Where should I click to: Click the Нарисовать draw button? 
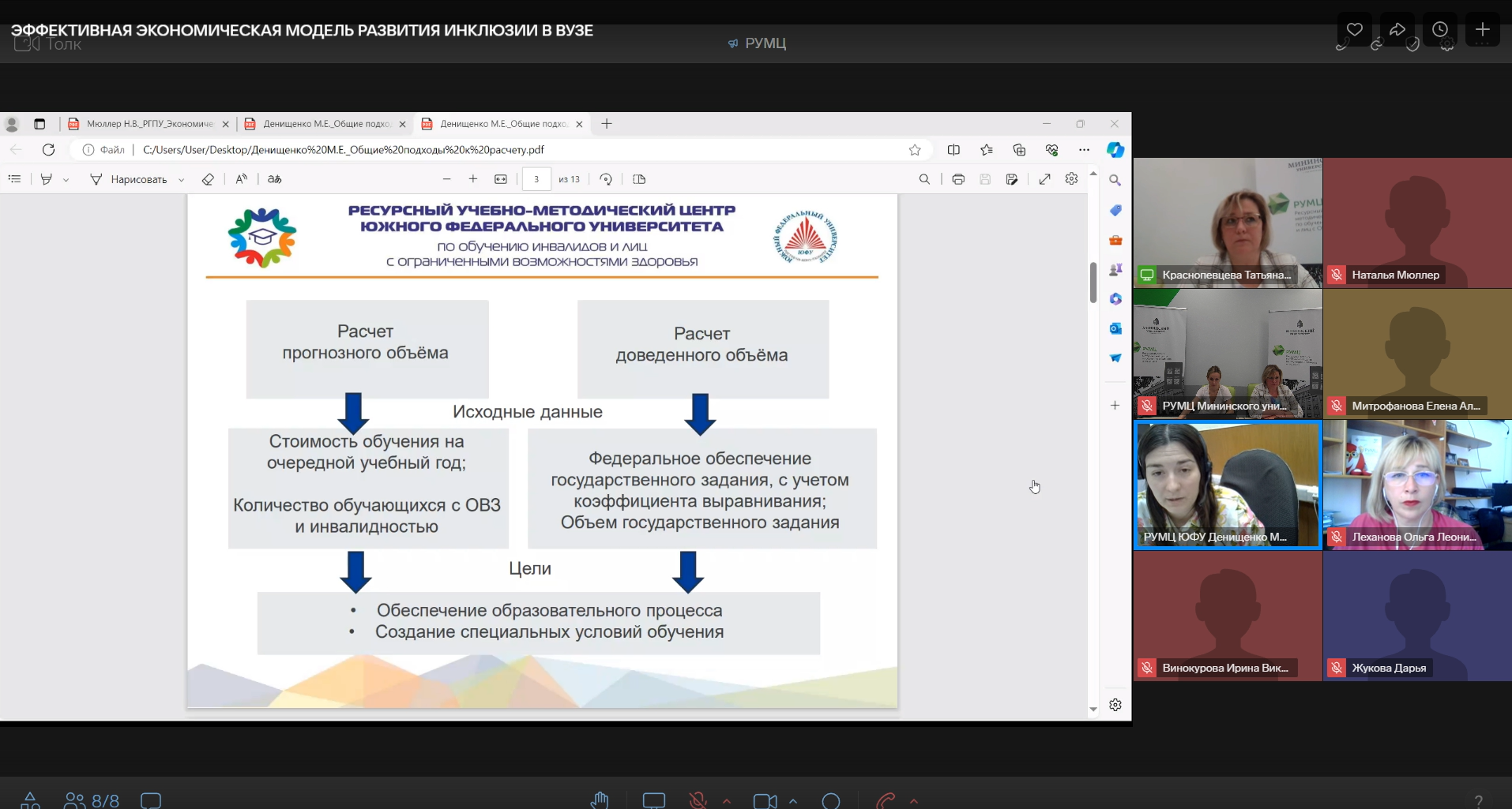click(x=129, y=179)
